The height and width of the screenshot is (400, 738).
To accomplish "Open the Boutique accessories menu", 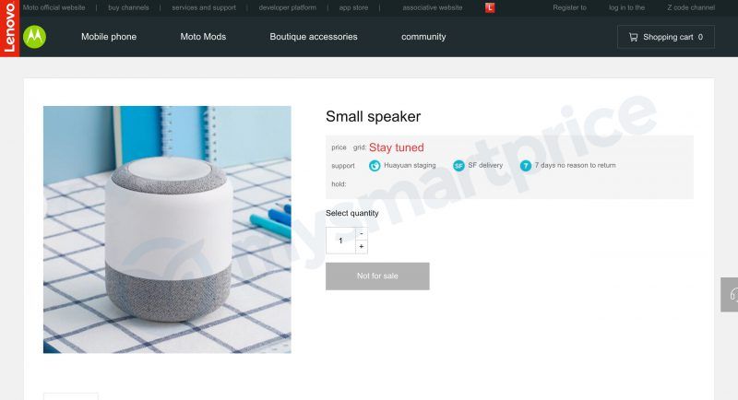I will [x=314, y=37].
